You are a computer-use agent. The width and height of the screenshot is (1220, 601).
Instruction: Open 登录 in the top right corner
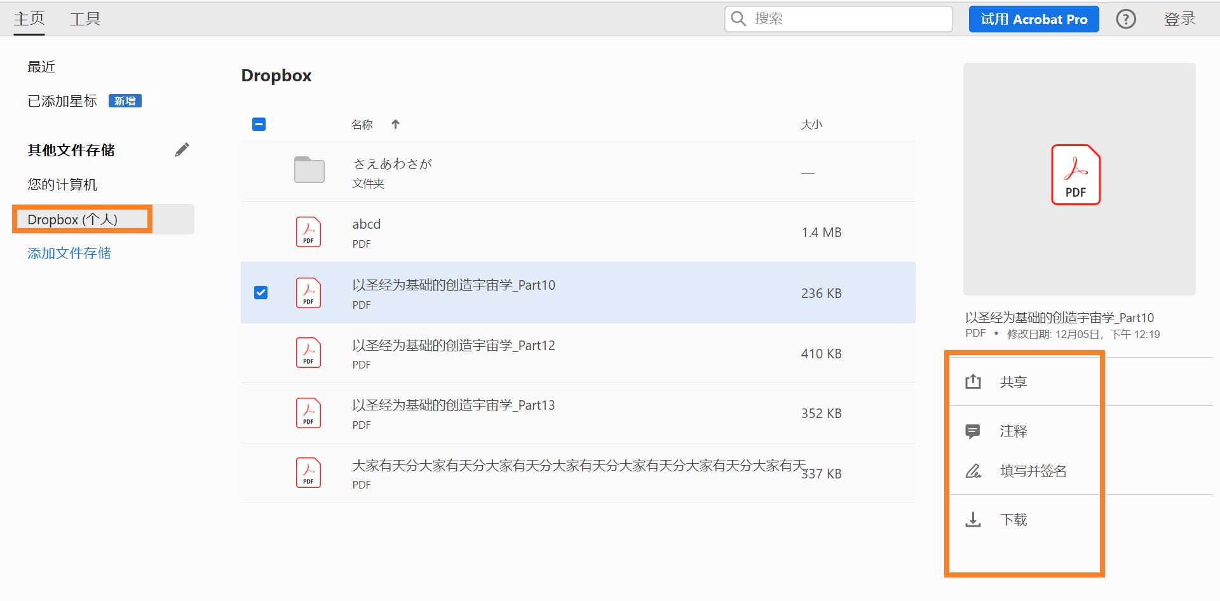pyautogui.click(x=1179, y=19)
